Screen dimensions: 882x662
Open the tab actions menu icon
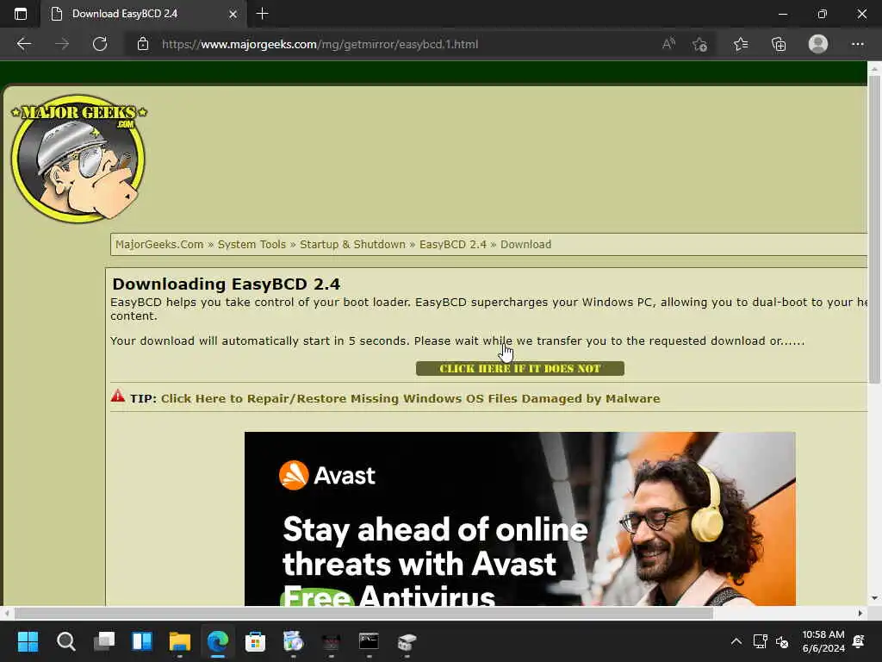21,14
